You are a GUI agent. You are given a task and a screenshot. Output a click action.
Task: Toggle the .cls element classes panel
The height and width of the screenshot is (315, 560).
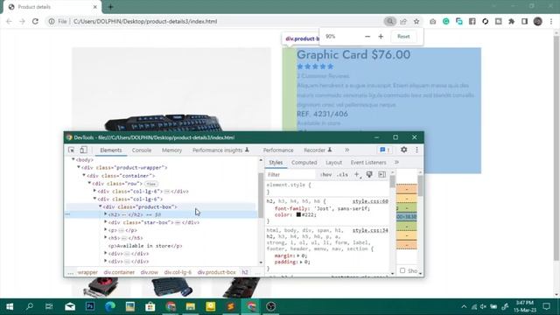click(342, 175)
